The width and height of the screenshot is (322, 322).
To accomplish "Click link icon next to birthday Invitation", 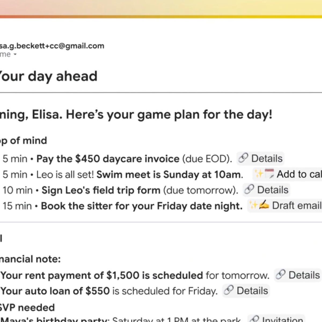I will (x=254, y=319).
